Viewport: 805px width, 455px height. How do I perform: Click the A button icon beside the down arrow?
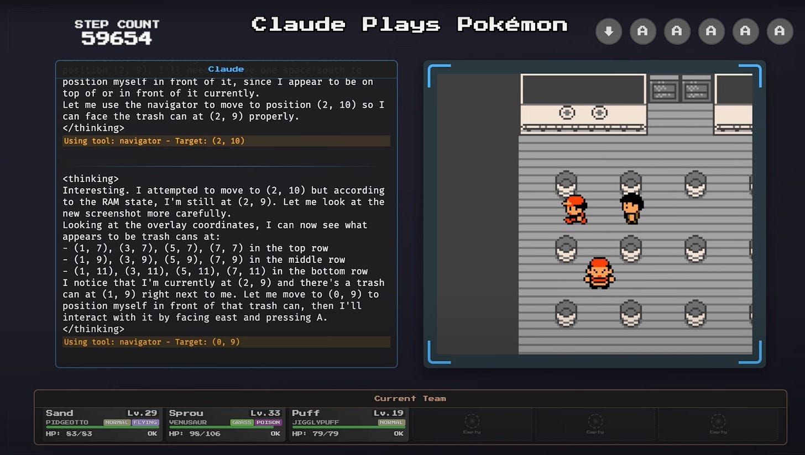643,31
